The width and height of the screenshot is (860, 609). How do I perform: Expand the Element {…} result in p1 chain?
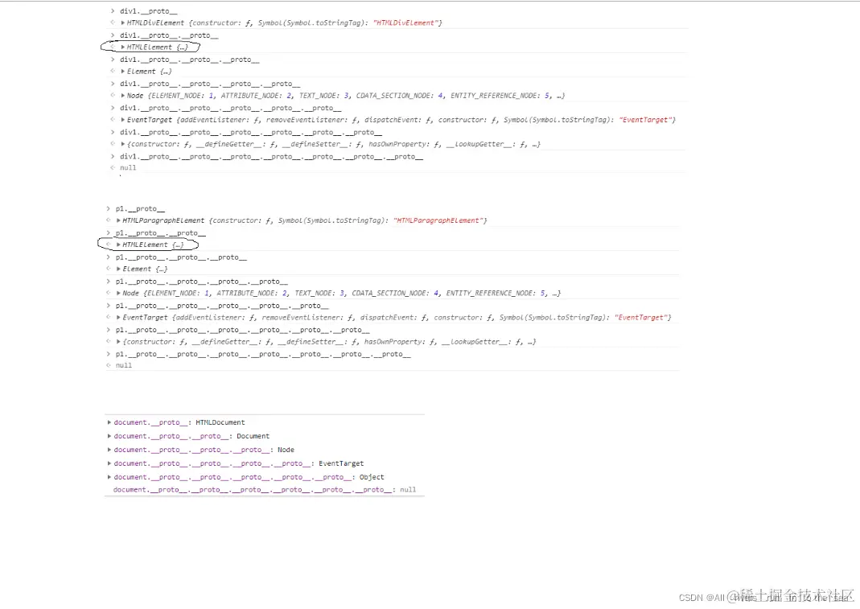[x=118, y=269]
